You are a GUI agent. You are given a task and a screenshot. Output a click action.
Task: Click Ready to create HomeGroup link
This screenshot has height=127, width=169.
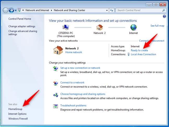click(x=139, y=50)
